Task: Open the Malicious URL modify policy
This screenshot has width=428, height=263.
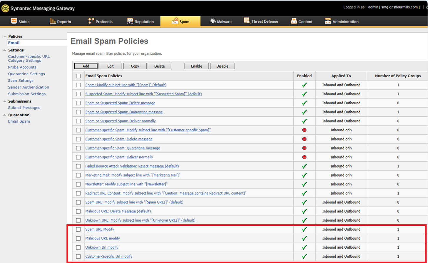Action: [x=103, y=238]
